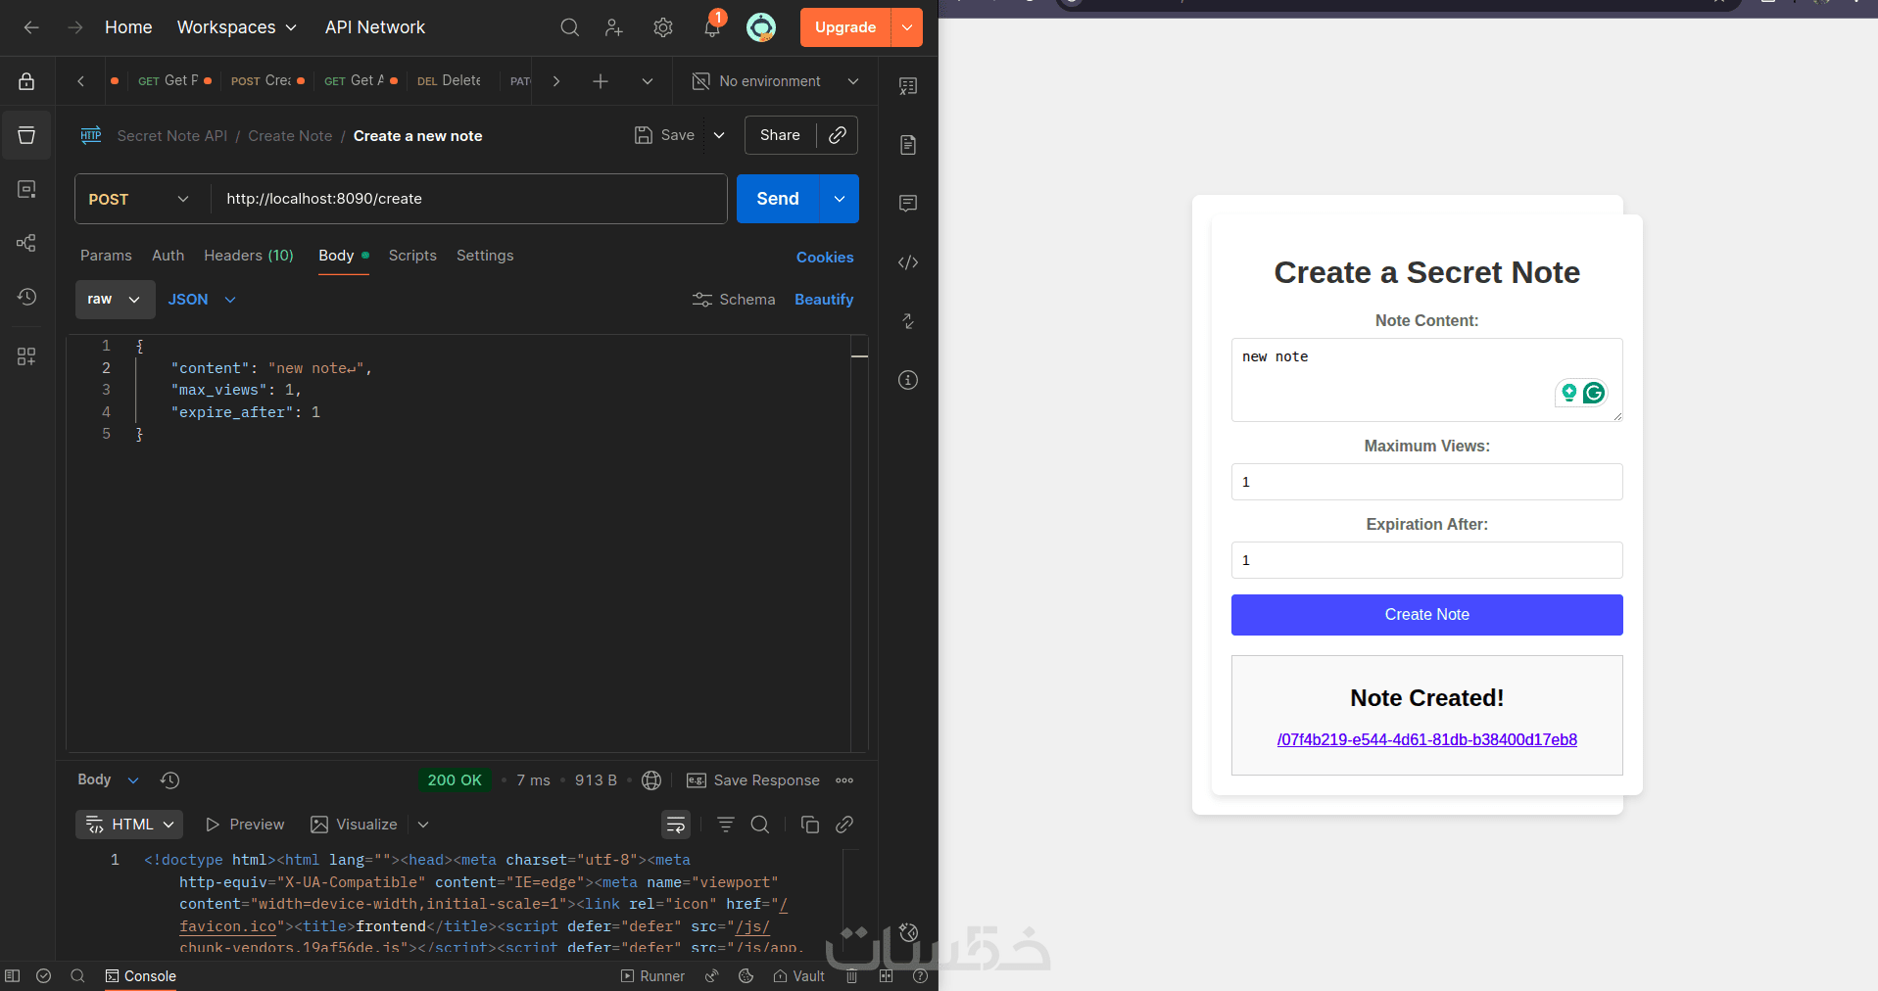
Task: Open the created note UUID link
Action: (x=1426, y=740)
